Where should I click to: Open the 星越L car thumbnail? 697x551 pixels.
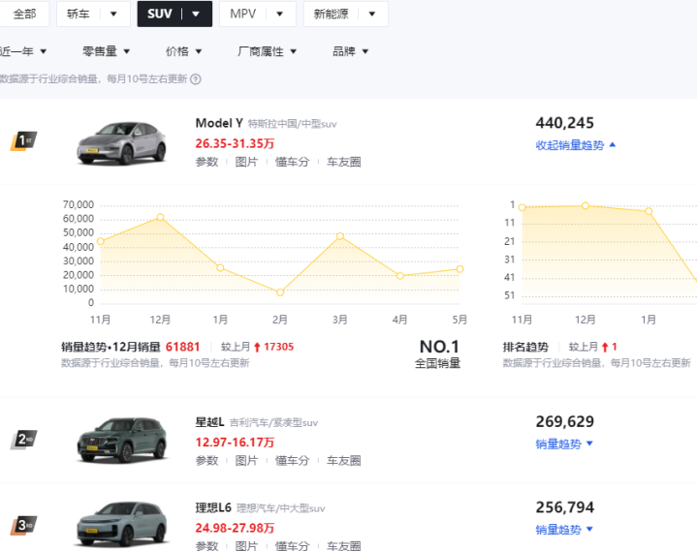(x=122, y=442)
